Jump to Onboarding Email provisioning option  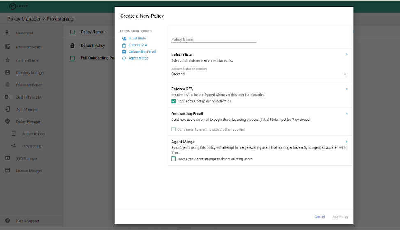tap(142, 51)
